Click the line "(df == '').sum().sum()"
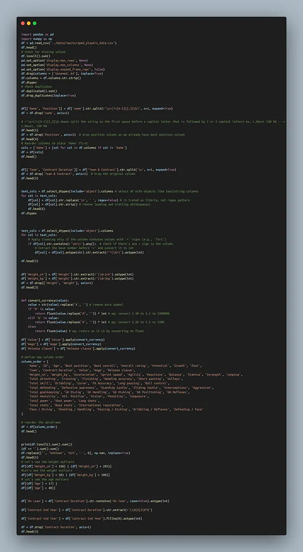 [40, 448]
